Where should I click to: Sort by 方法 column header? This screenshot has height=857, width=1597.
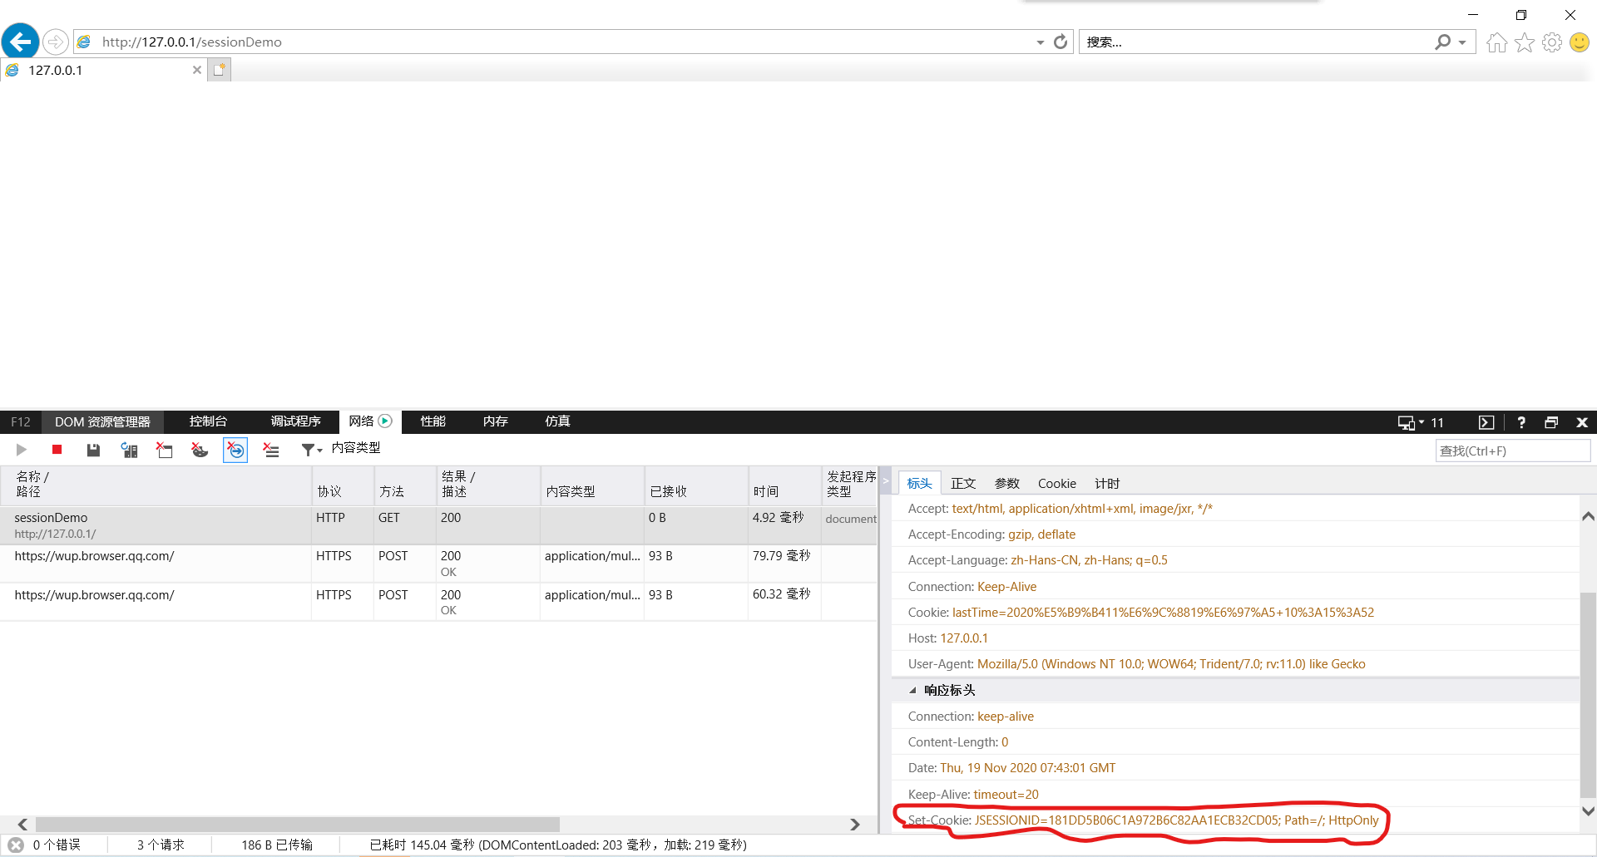pyautogui.click(x=405, y=485)
